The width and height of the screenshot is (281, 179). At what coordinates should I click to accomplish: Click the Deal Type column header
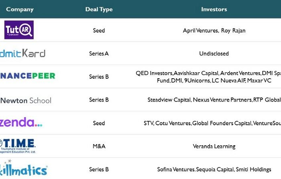99,9
